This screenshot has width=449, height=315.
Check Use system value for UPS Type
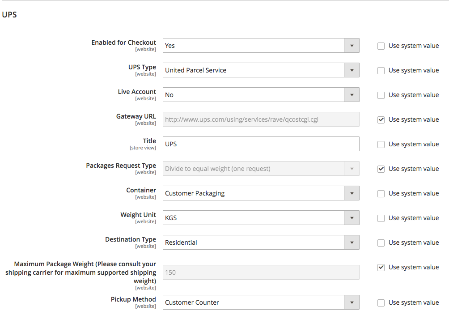click(381, 70)
